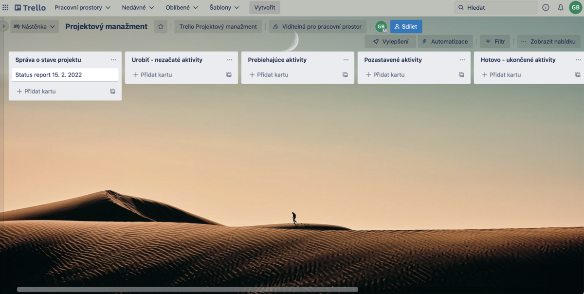The height and width of the screenshot is (294, 584).
Task: Click the information icon
Action: click(x=546, y=7)
